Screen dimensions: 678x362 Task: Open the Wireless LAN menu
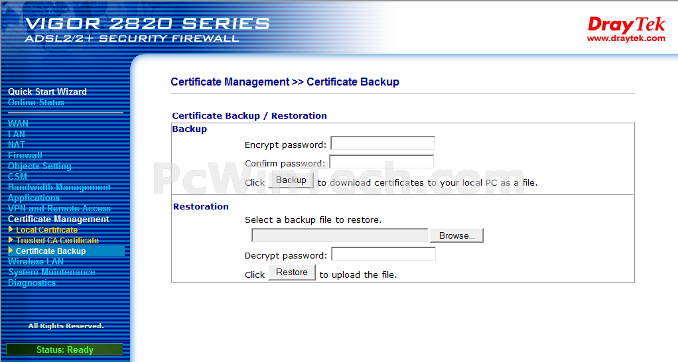pyautogui.click(x=35, y=261)
